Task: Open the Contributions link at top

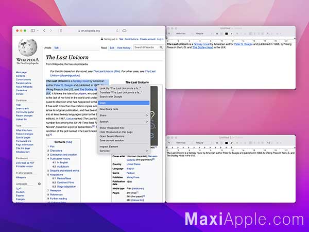Action: [131, 39]
